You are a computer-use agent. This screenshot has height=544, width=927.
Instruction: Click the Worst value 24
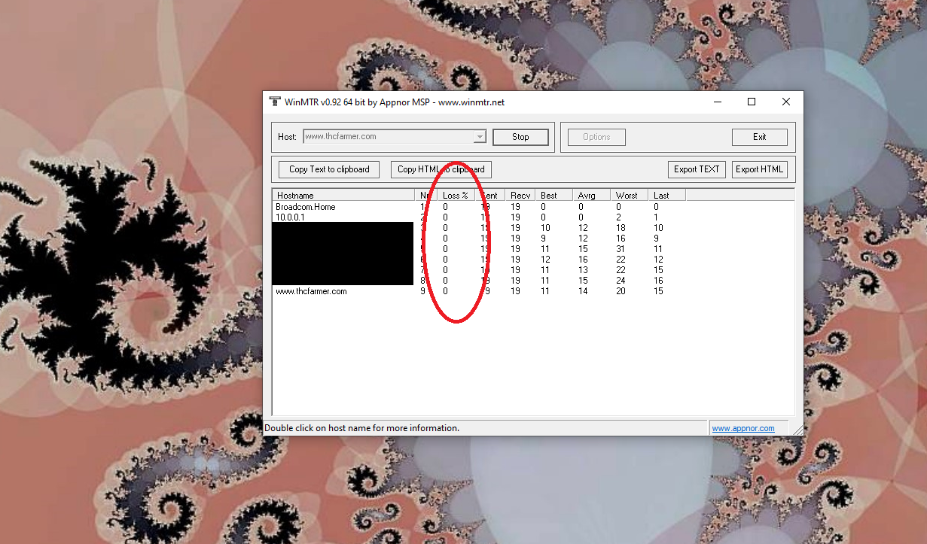pyautogui.click(x=621, y=281)
